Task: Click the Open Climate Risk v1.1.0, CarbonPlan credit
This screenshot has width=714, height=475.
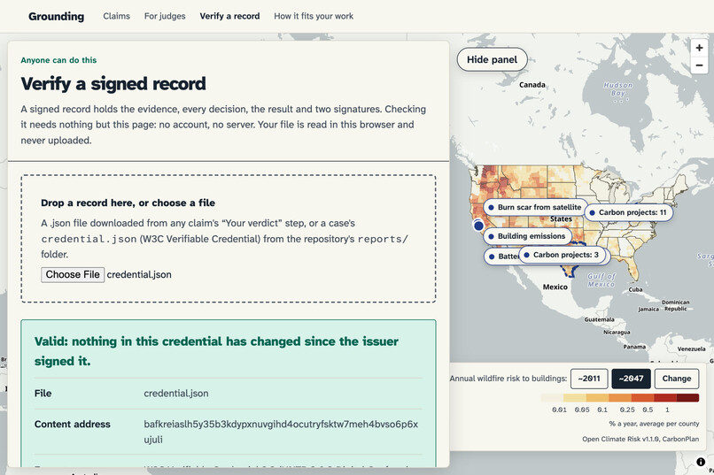Action: [x=640, y=439]
